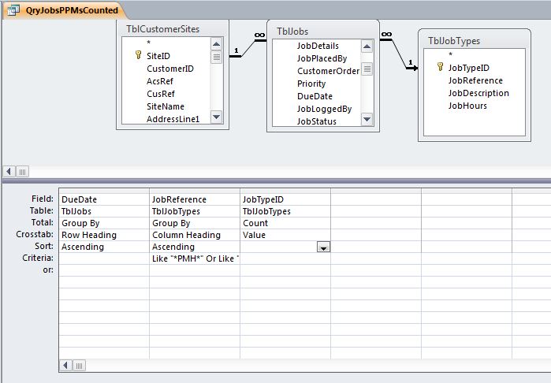Select the asterisk in TblCustomerSites
Image resolution: width=551 pixels, height=383 pixels.
[x=149, y=43]
